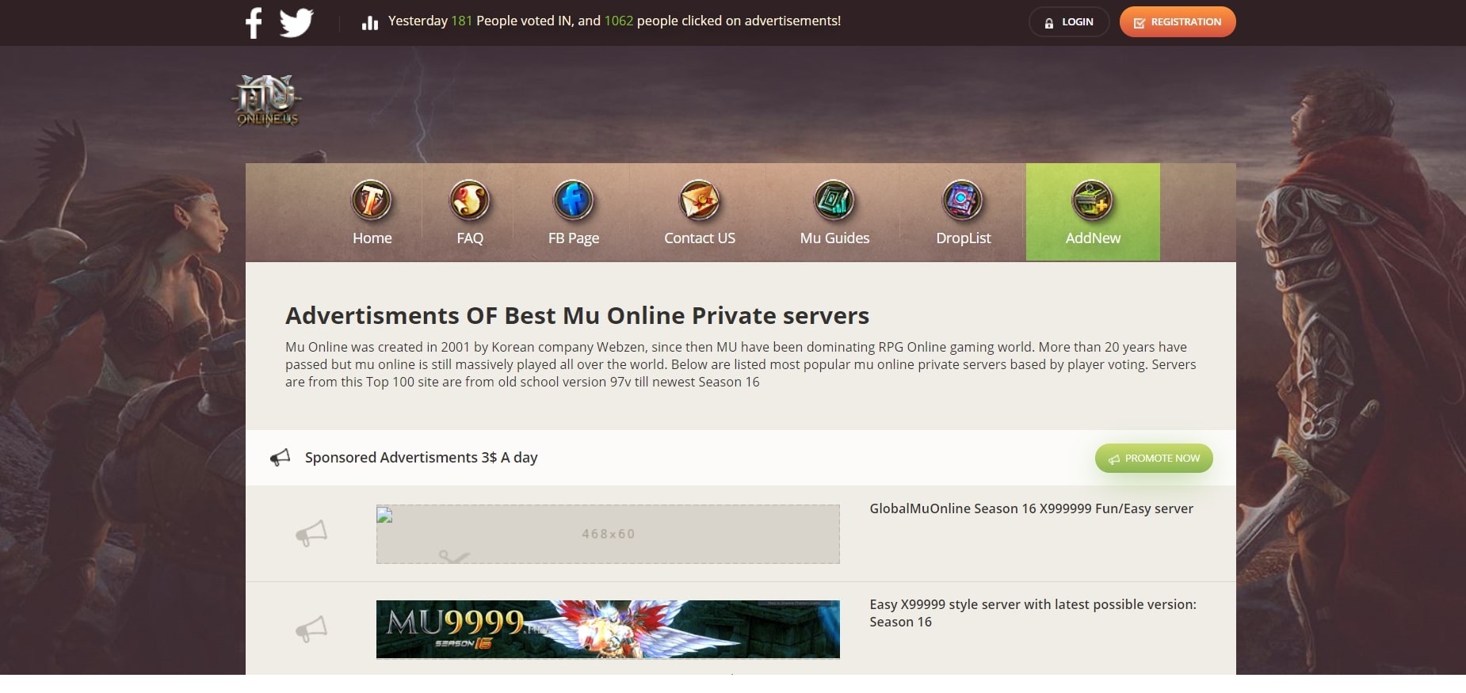Open the FB Page menu label
The height and width of the screenshot is (693, 1466).
coord(574,238)
